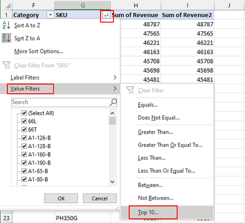Toggle the 66L checkbox
Screen dimensions: 245x223
click(x=24, y=121)
